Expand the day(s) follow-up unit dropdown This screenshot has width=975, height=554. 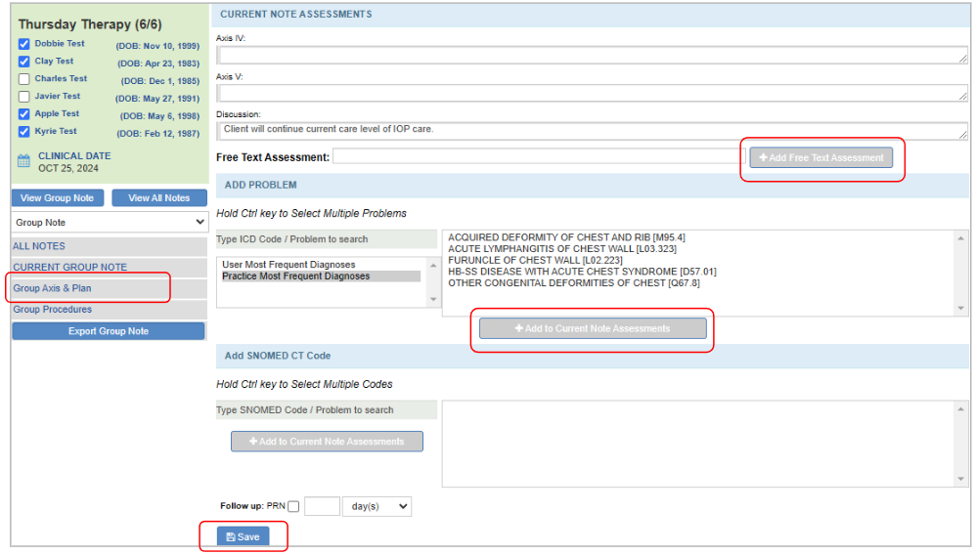(377, 506)
